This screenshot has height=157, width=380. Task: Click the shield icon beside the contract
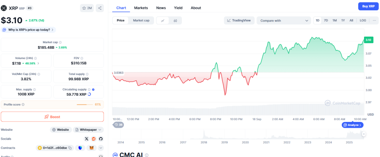point(80,148)
